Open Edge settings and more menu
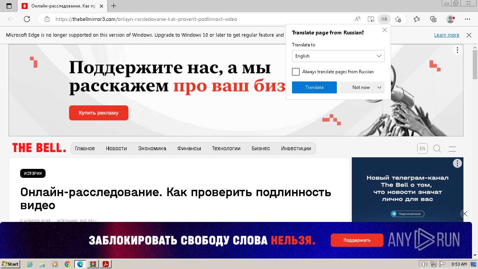The image size is (478, 269). click(x=468, y=19)
